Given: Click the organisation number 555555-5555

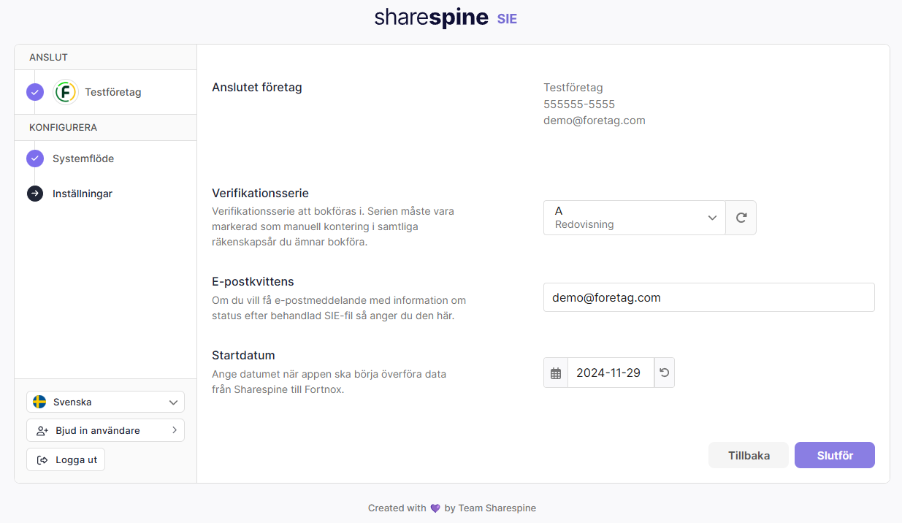Looking at the screenshot, I should 579,104.
